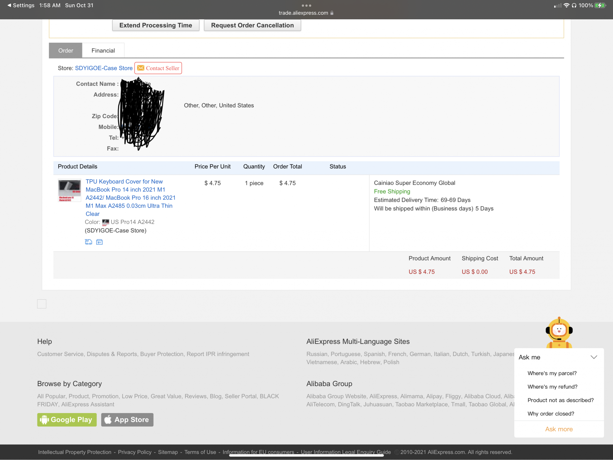Open the keyboard cover product thumbnail
This screenshot has height=460, width=613.
pos(70,190)
